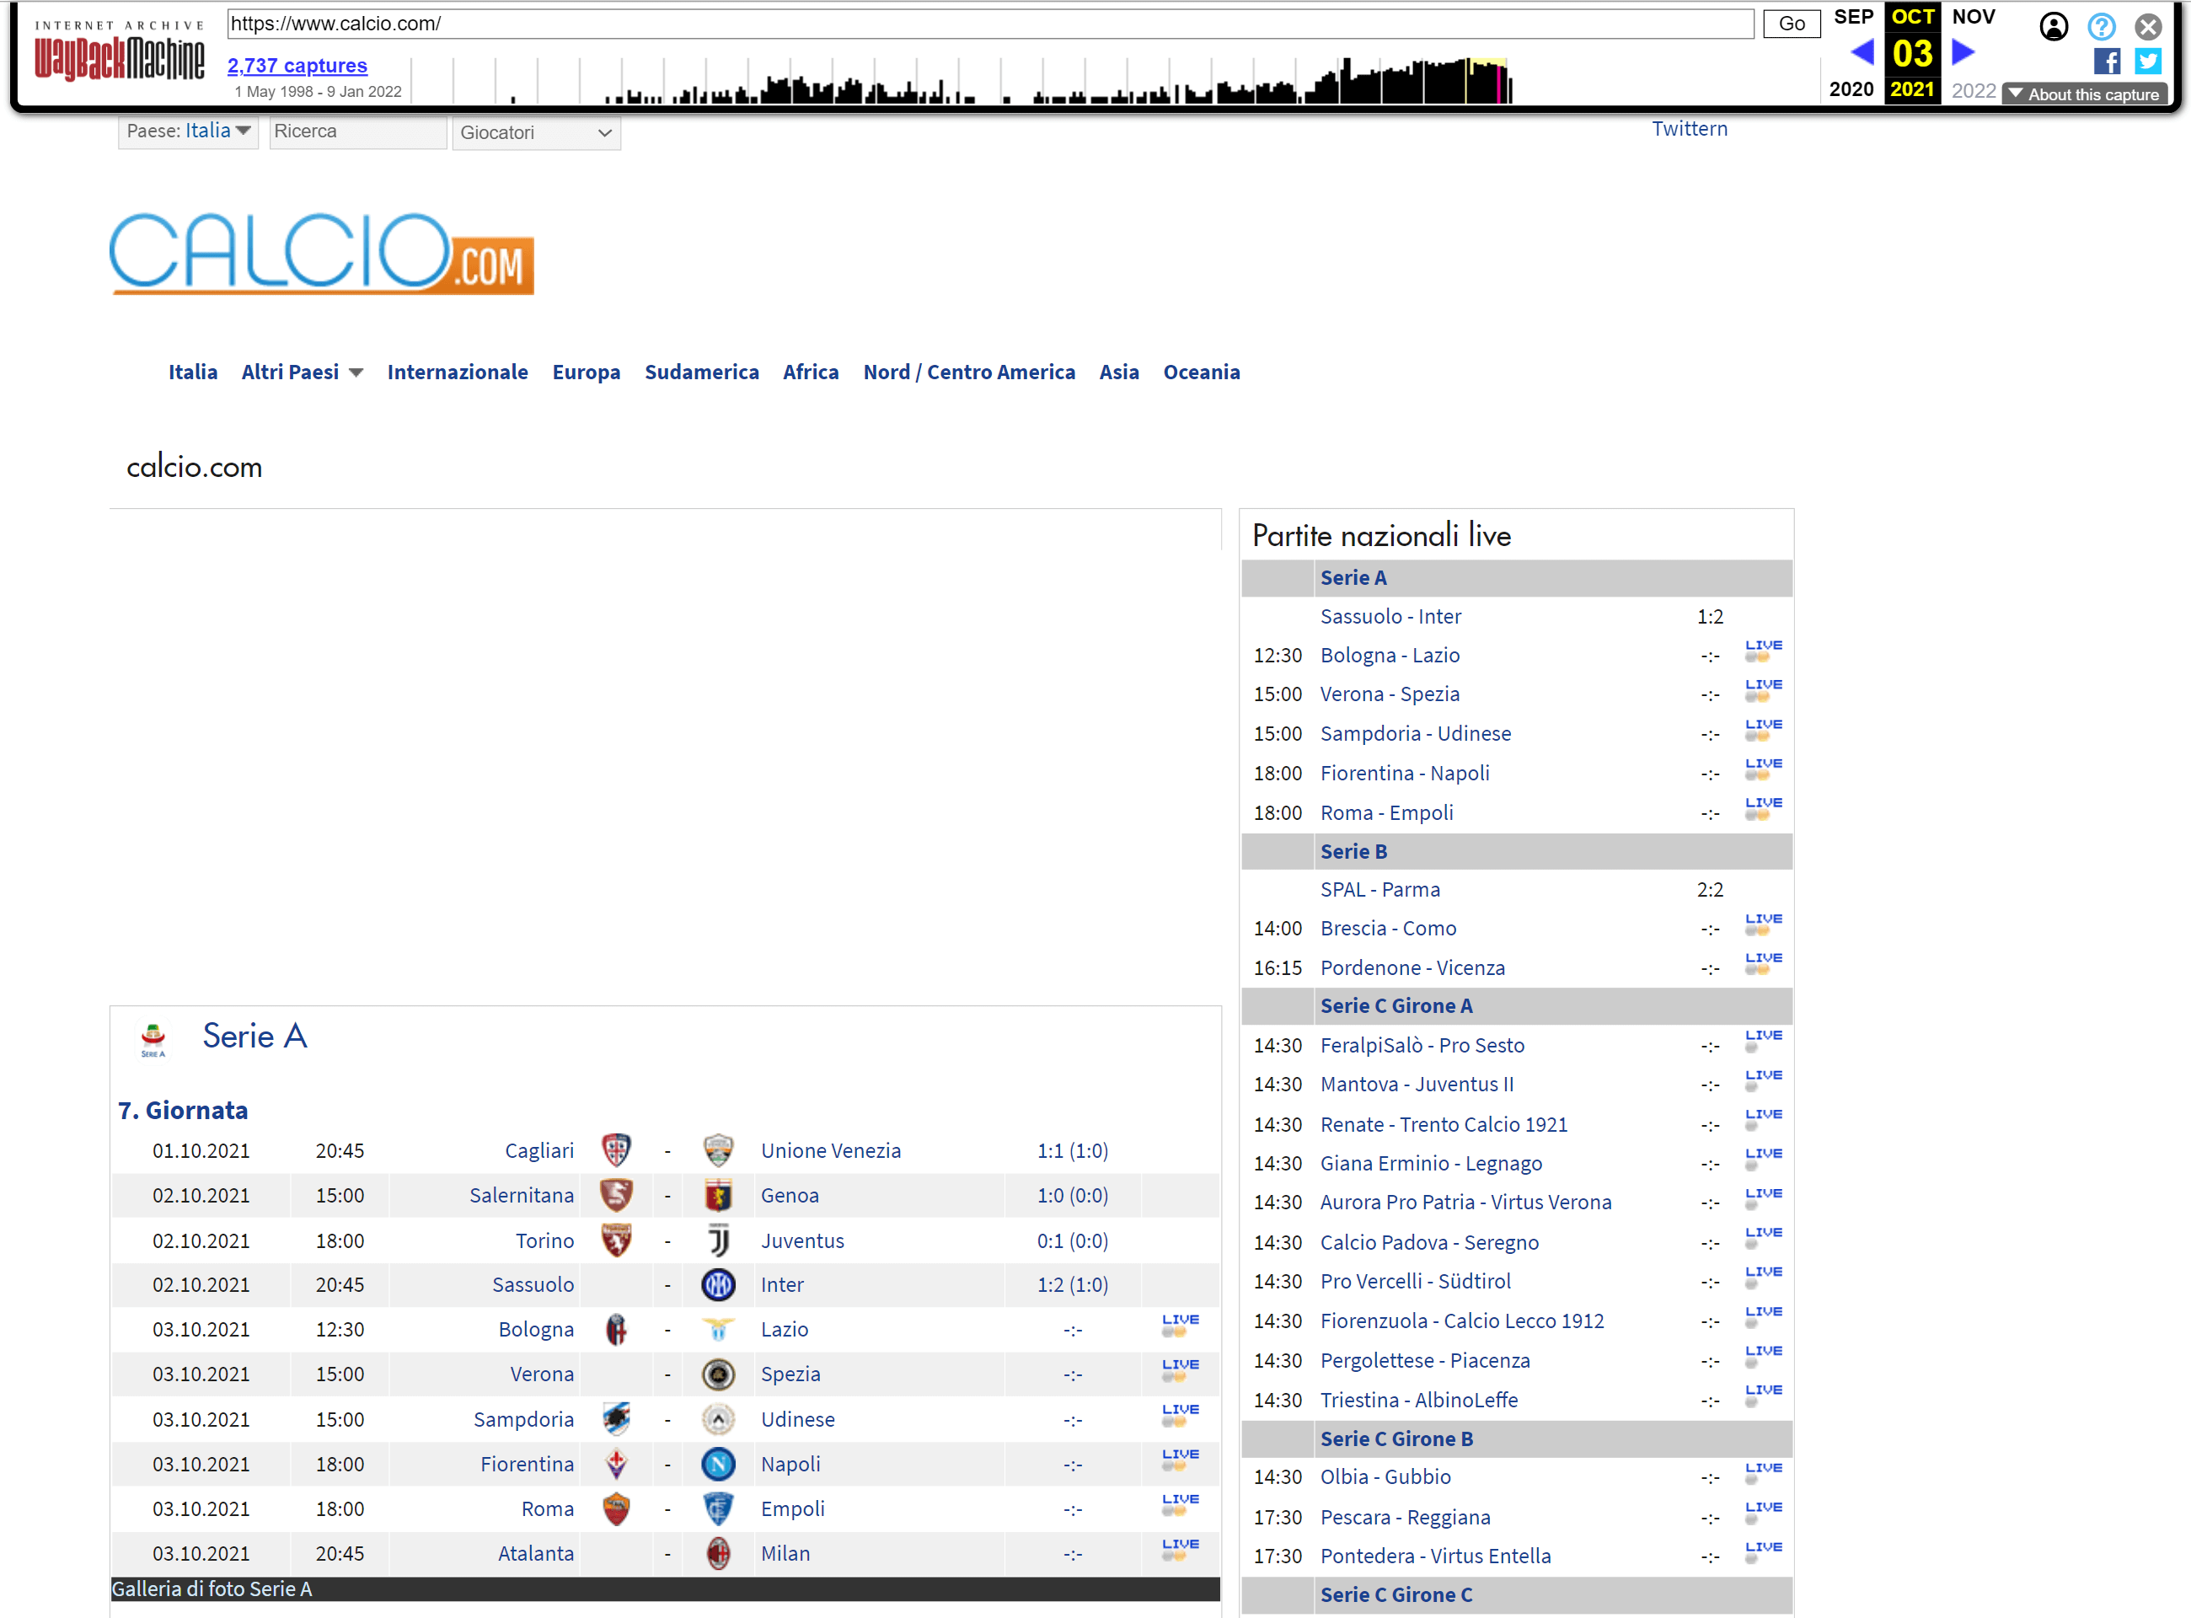Select the Europa navigation tab
2191x1618 pixels.
pyautogui.click(x=587, y=371)
